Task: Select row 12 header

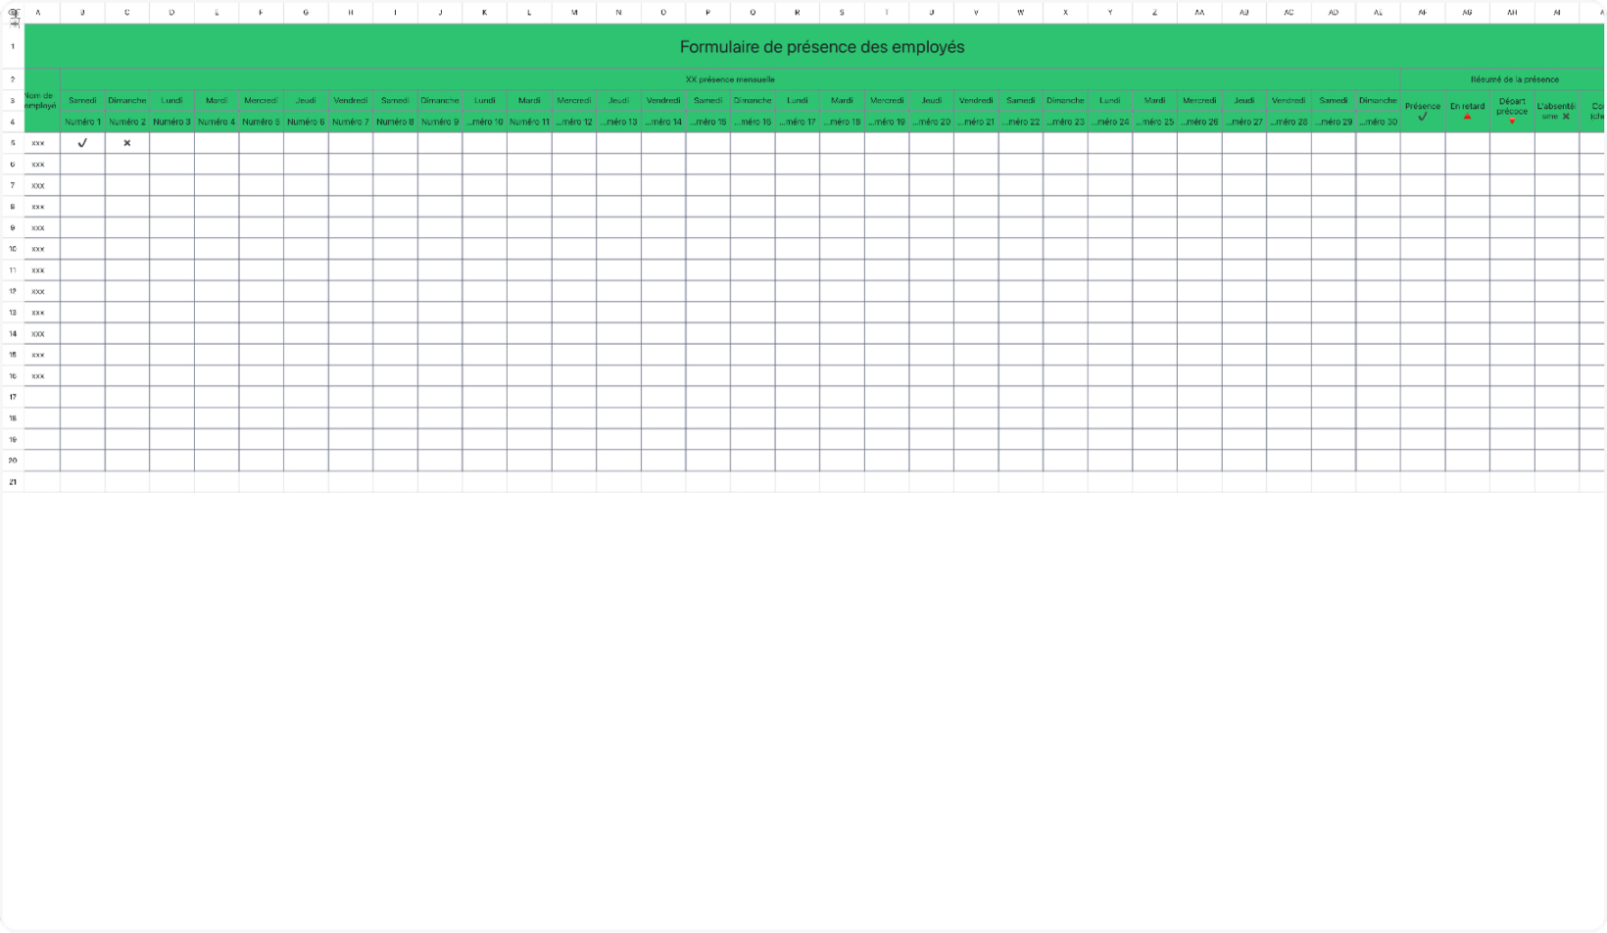Action: click(13, 291)
